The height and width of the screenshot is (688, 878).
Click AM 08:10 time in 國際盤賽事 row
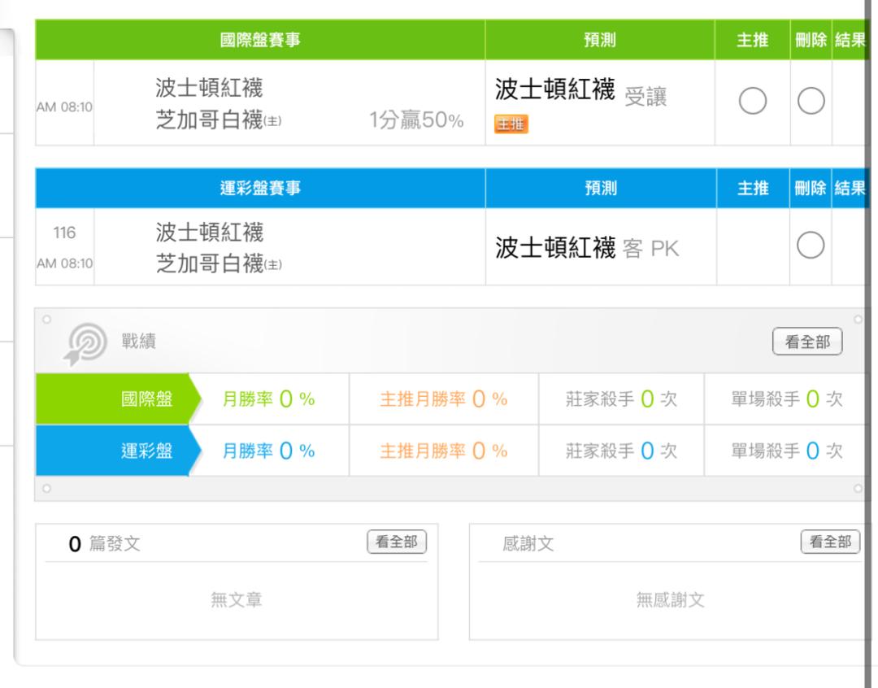click(x=64, y=107)
